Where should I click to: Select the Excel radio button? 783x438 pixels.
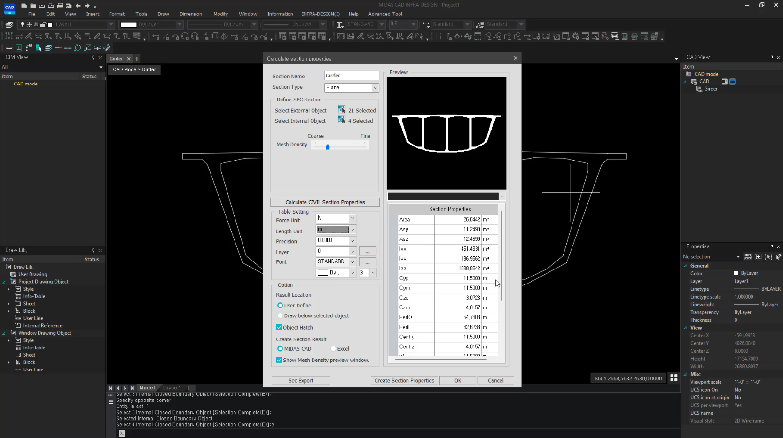(x=333, y=349)
